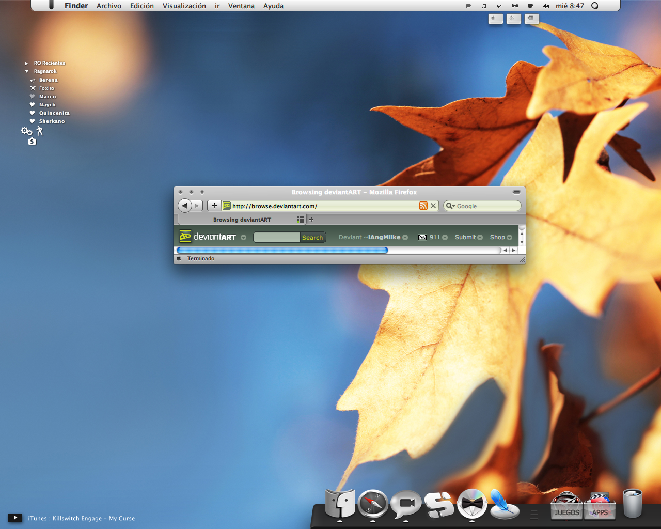Click the URL address field
The width and height of the screenshot is (661, 529).
click(x=325, y=206)
